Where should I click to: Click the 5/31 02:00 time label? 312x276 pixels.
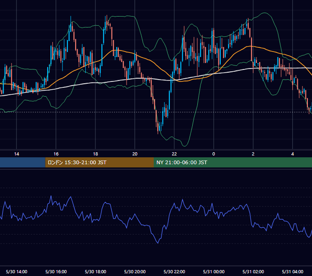tap(253, 271)
